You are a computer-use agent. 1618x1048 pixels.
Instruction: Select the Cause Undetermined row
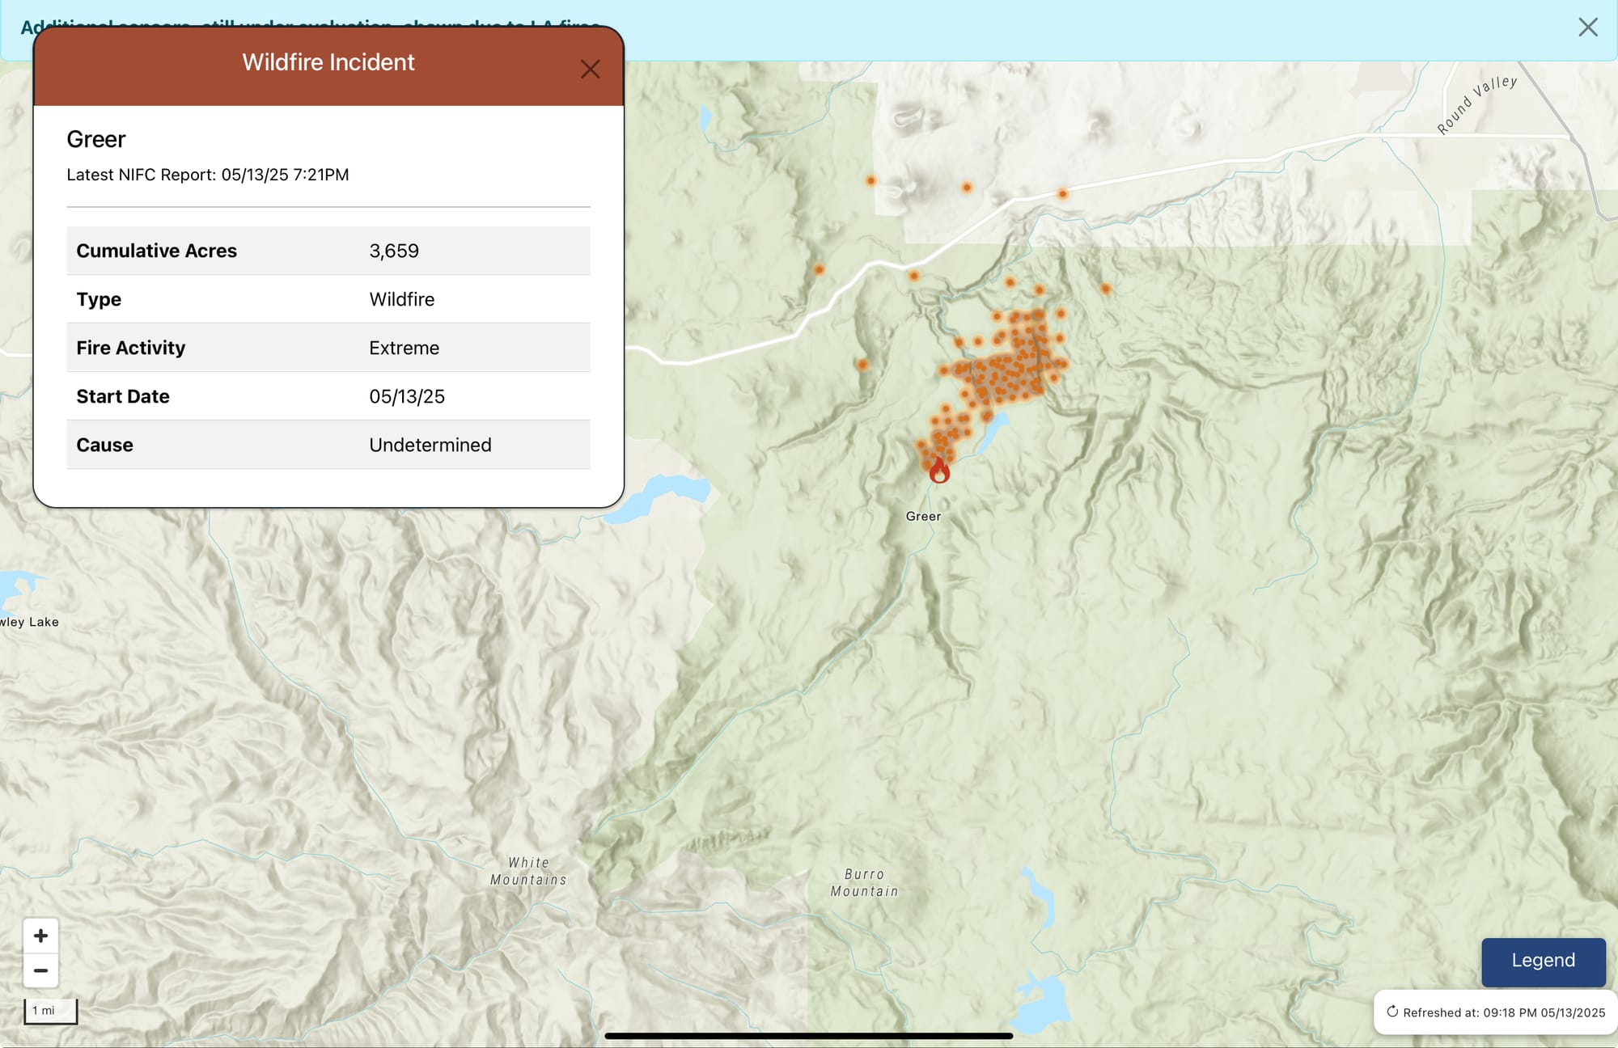click(328, 445)
